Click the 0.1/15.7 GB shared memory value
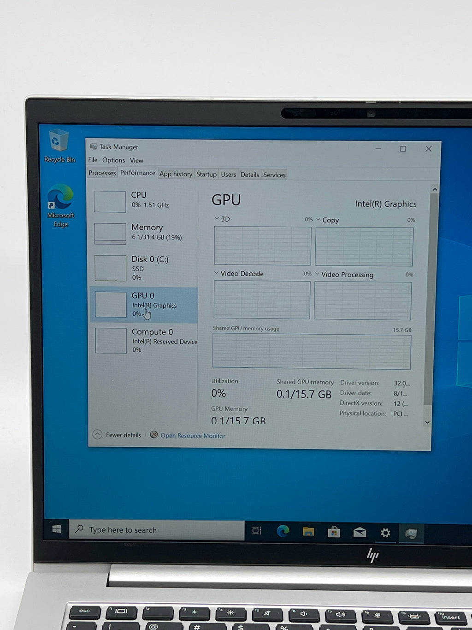Screen dimensions: 472x630 [304, 394]
